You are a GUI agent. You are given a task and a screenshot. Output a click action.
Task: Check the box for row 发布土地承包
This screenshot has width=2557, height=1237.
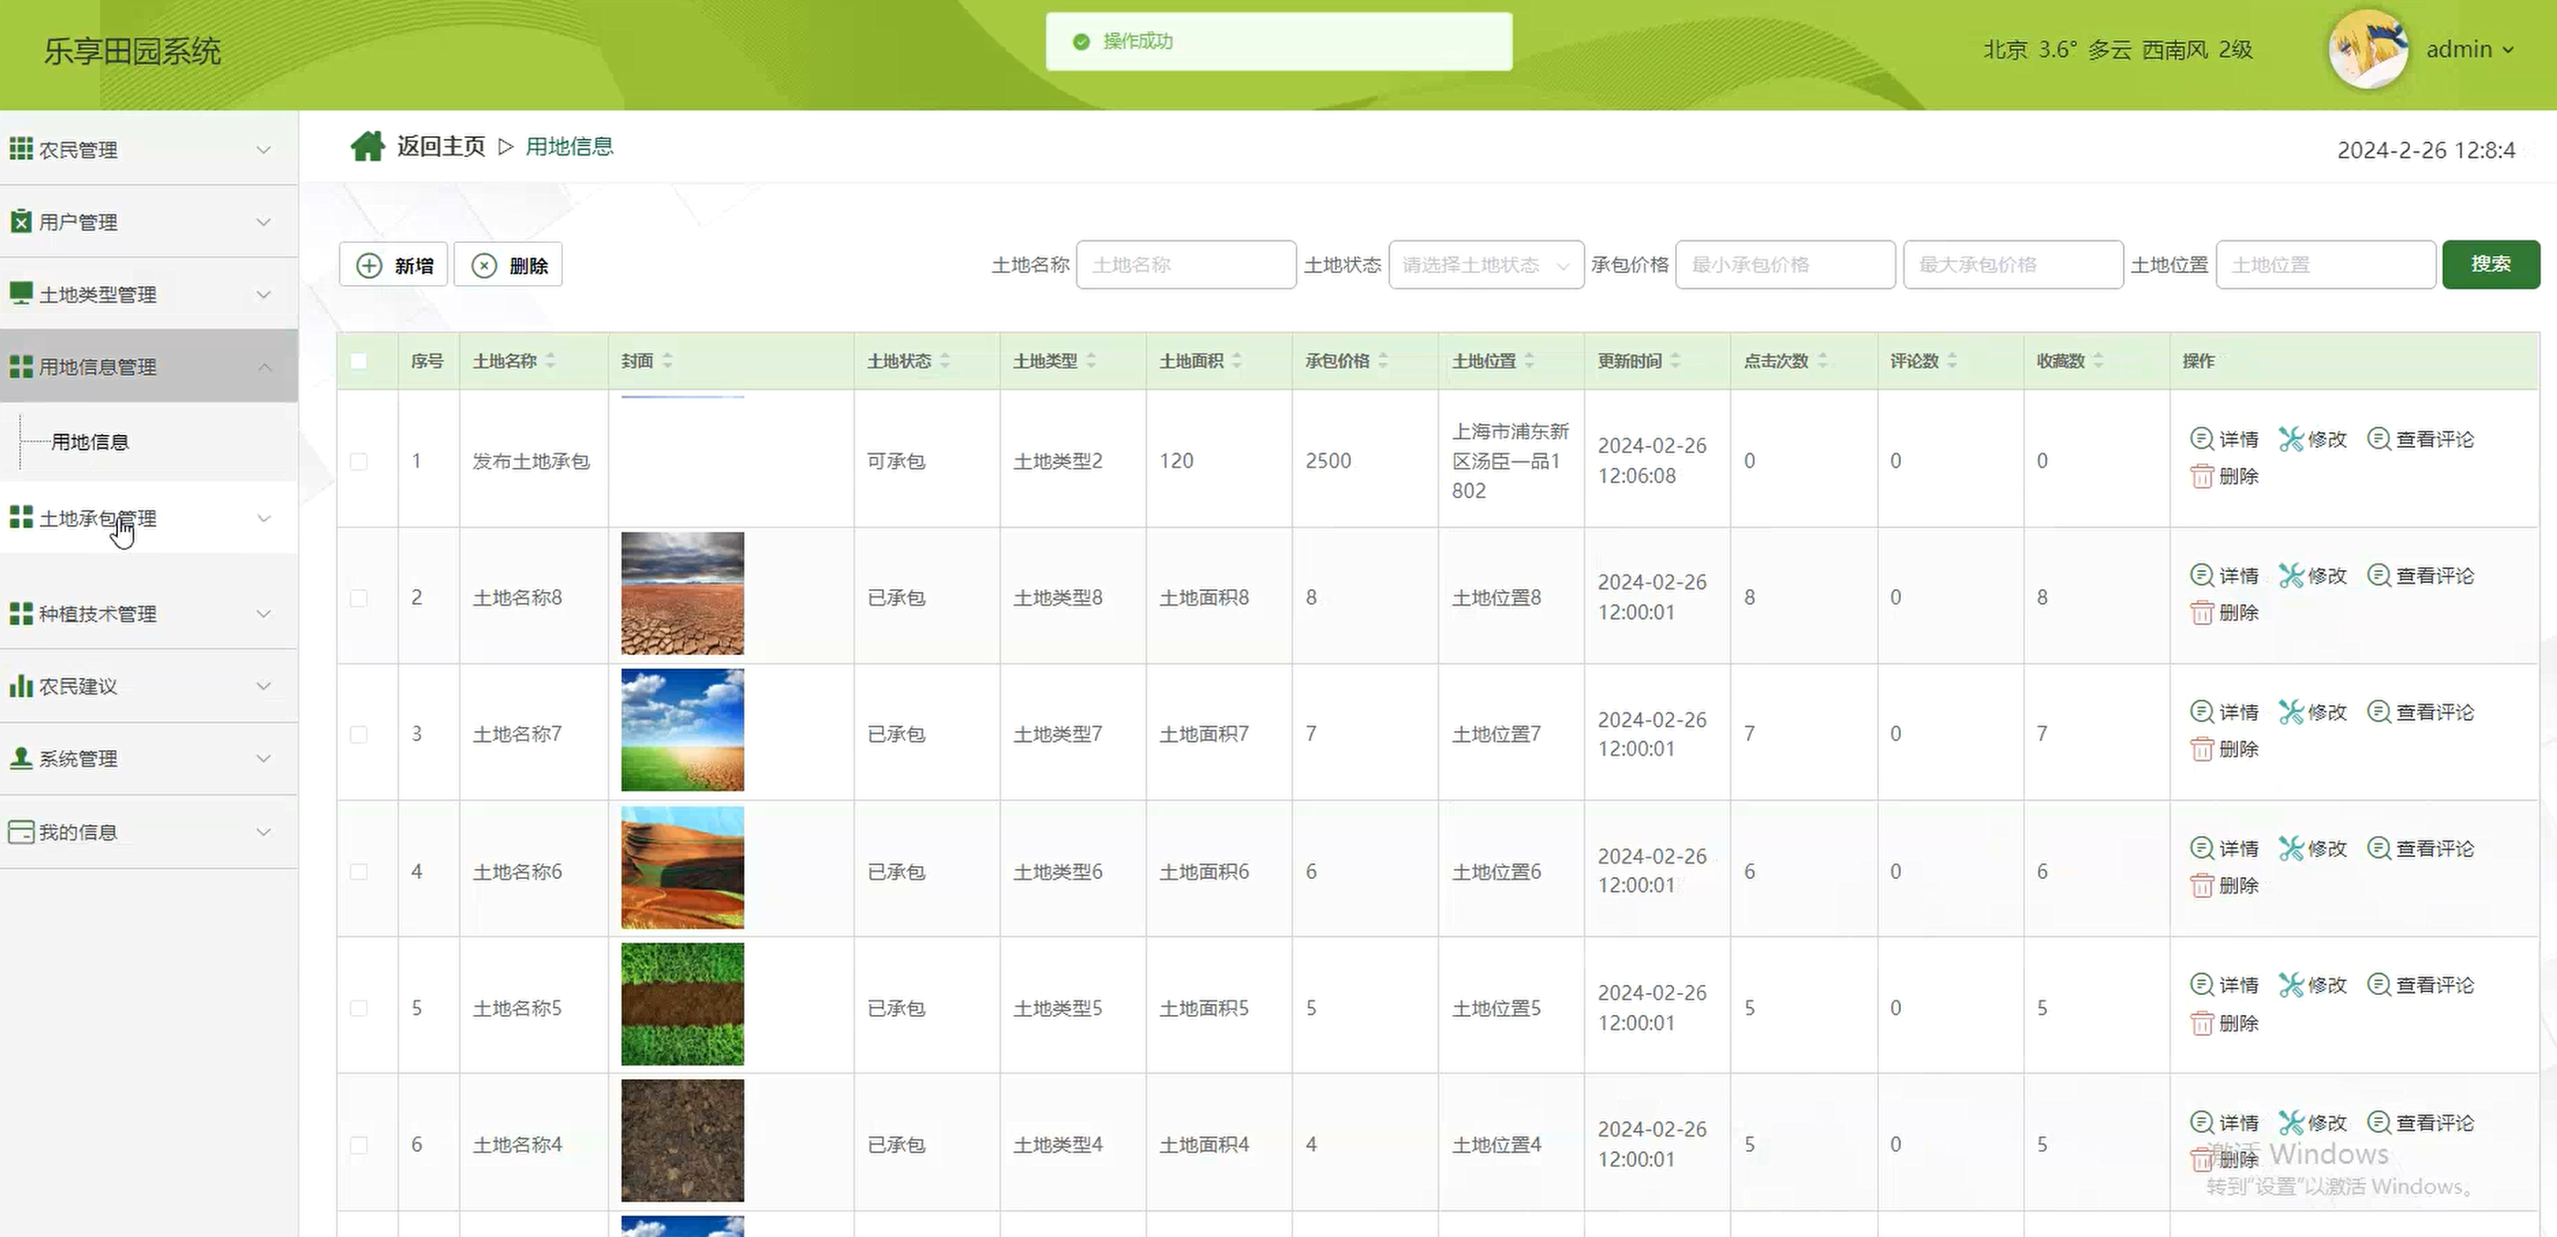click(358, 461)
